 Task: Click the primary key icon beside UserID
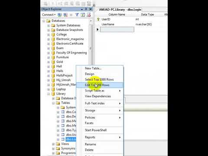[x=98, y=19]
